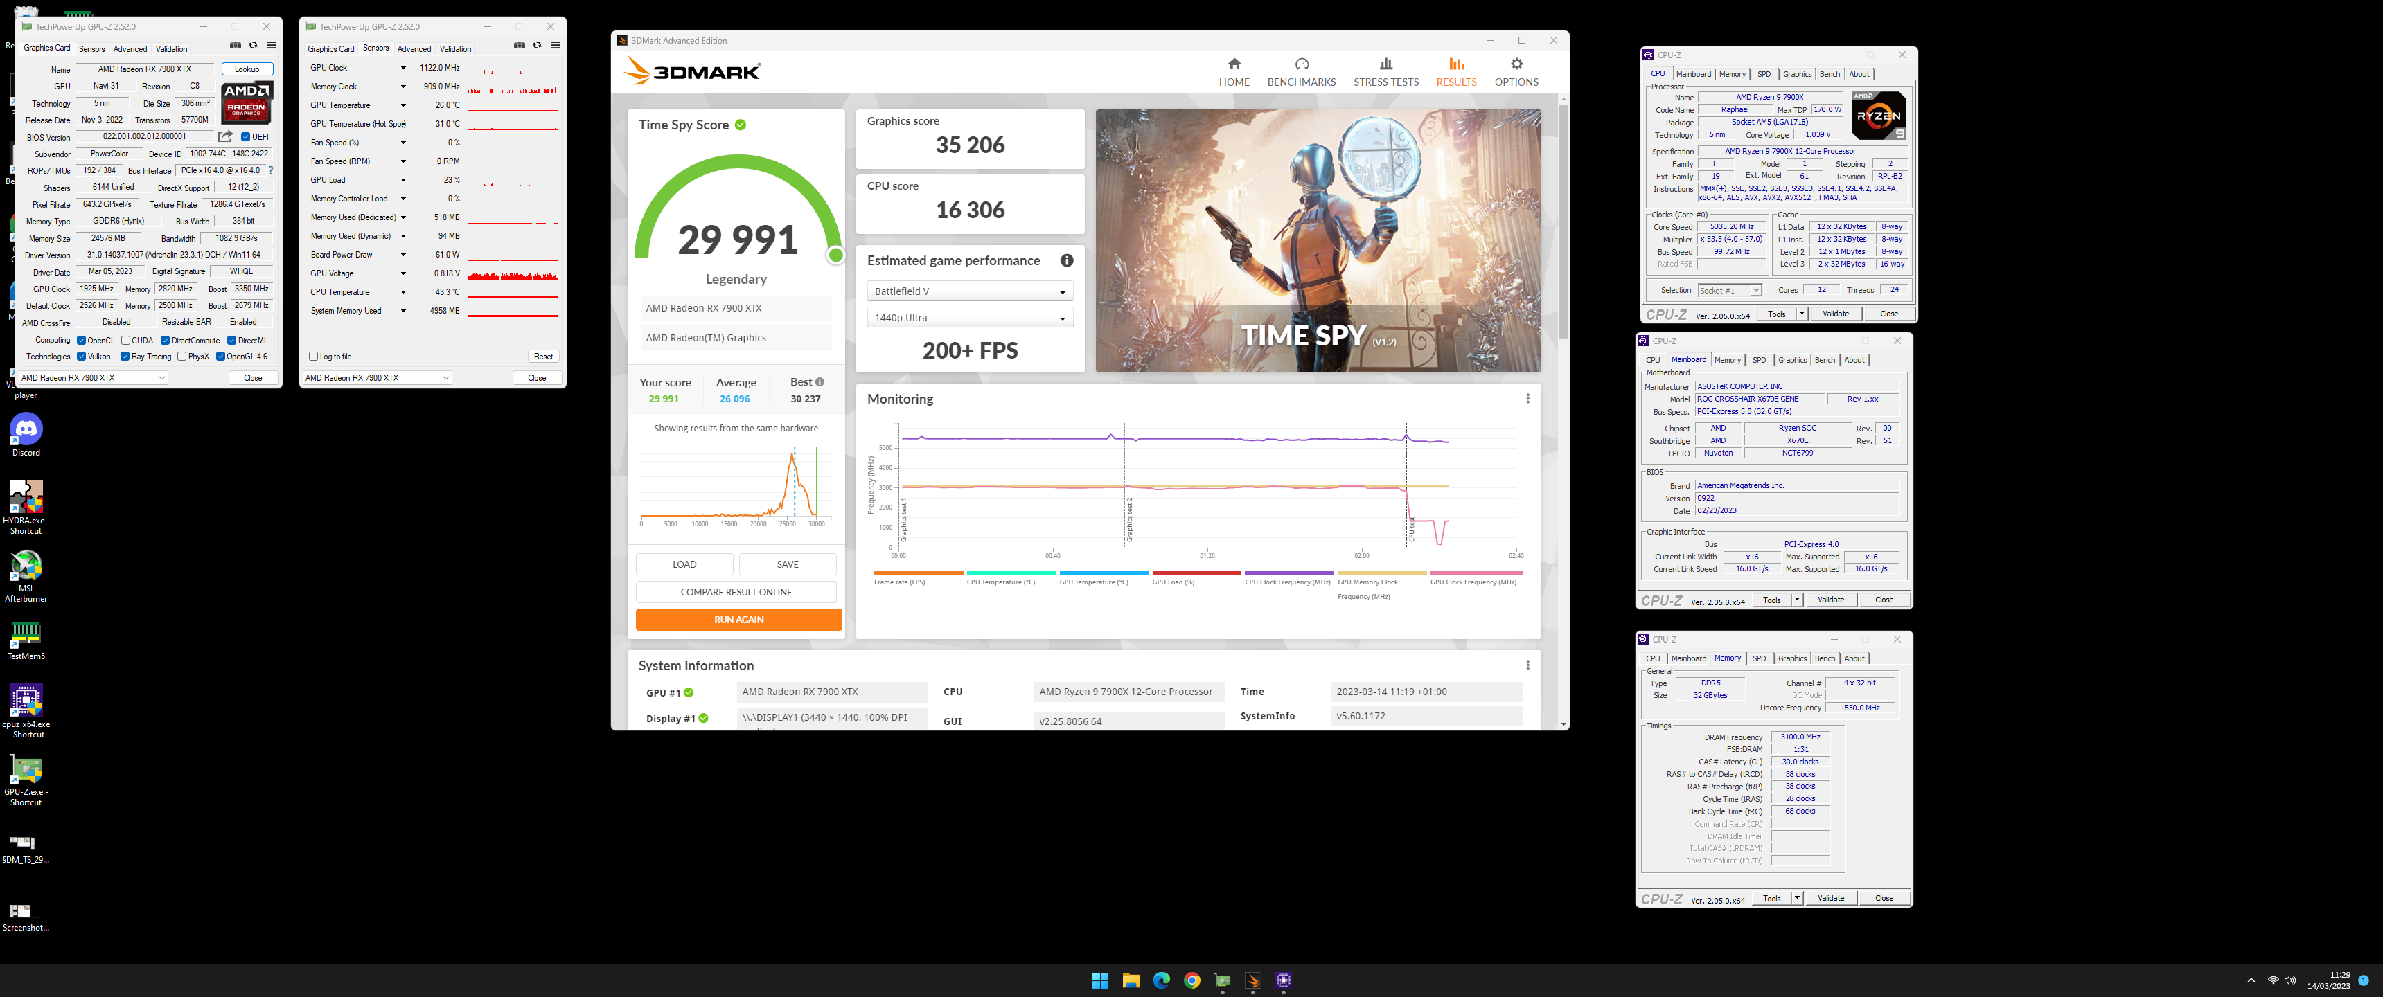The height and width of the screenshot is (997, 2383).
Task: Open Socket #1 selection in CPU-Z
Action: pos(1729,290)
